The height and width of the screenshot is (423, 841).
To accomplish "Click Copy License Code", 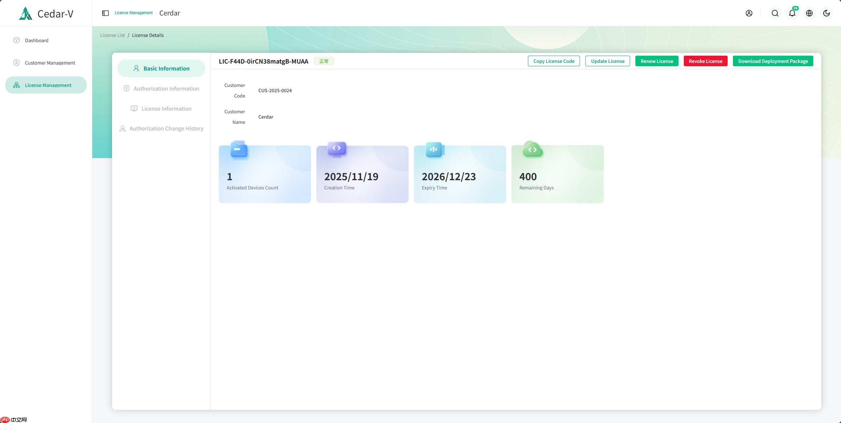I will coord(553,61).
